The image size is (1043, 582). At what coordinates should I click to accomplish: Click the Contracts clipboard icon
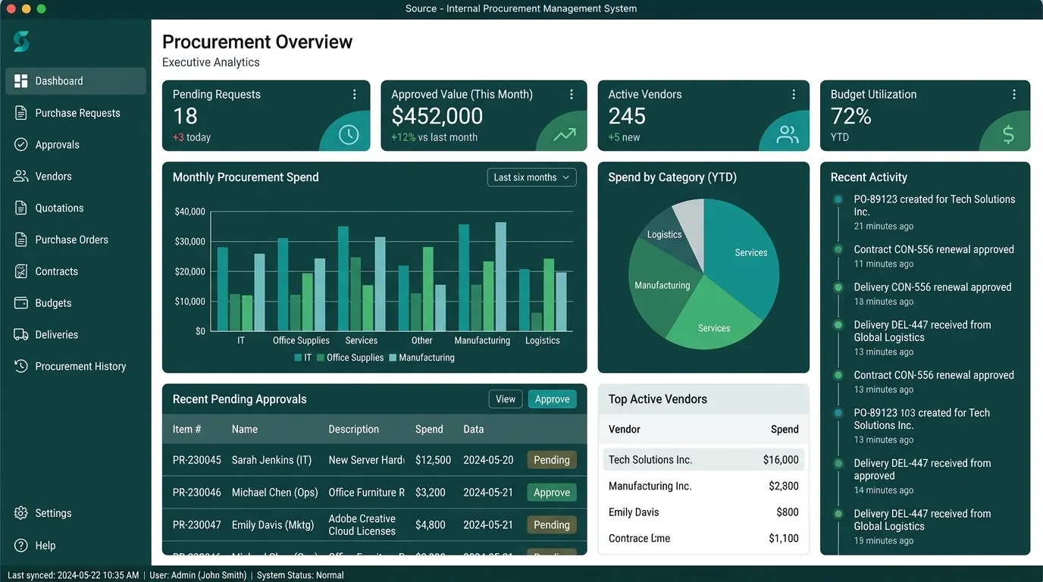click(x=21, y=271)
